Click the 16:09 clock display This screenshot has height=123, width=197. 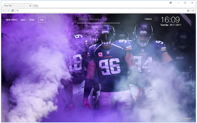(x=170, y=20)
